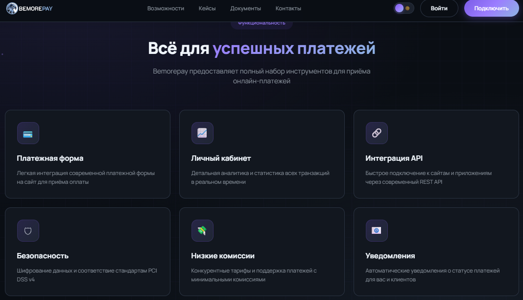This screenshot has width=523, height=300.
Task: Select the rocket icon on Низкие комиссии card
Action: [202, 230]
